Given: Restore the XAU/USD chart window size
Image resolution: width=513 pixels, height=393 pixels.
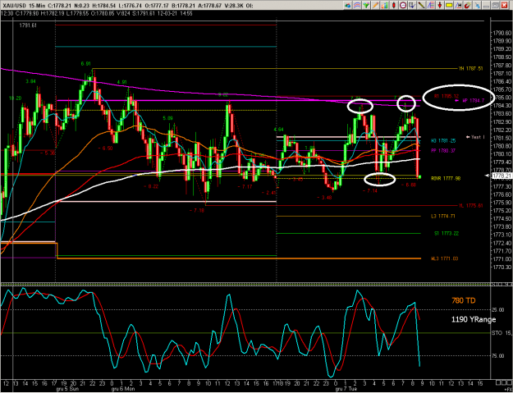Looking at the screenshot, I should (495, 5).
